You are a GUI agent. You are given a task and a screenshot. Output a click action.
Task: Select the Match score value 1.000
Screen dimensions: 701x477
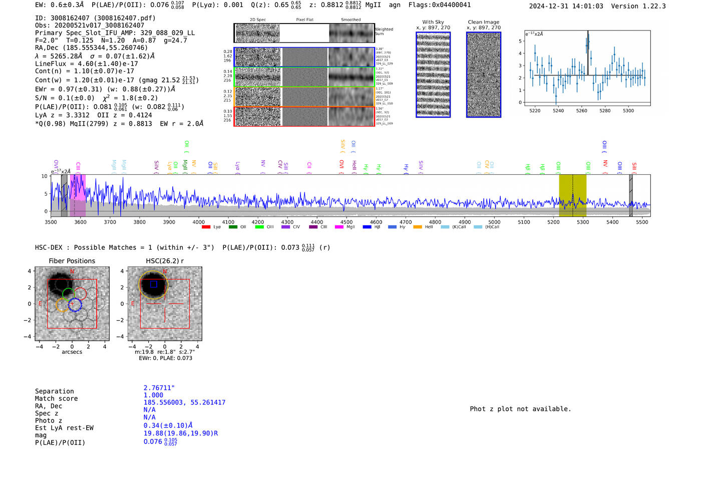[x=153, y=395]
